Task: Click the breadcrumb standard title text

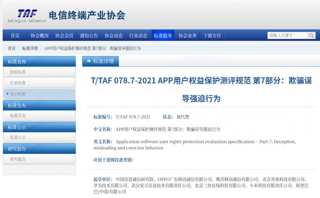Action: 92,48
